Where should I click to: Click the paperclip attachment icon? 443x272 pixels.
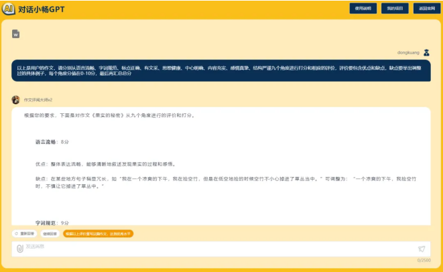pos(20,249)
